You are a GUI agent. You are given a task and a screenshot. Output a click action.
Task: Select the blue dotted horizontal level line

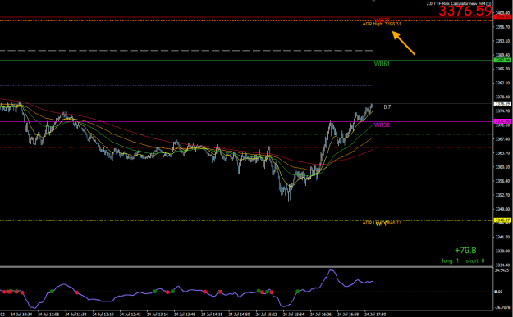[x=186, y=85]
